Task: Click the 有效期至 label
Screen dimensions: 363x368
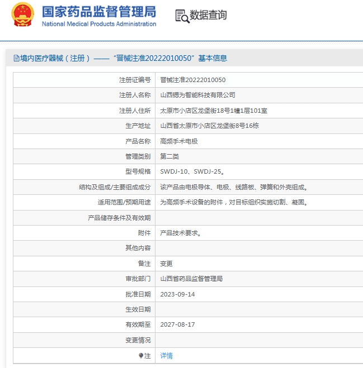Action: [138, 324]
